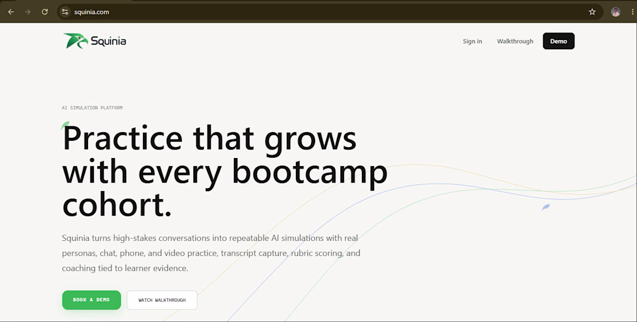Focus the address bar showing squinia.com

click(x=330, y=12)
